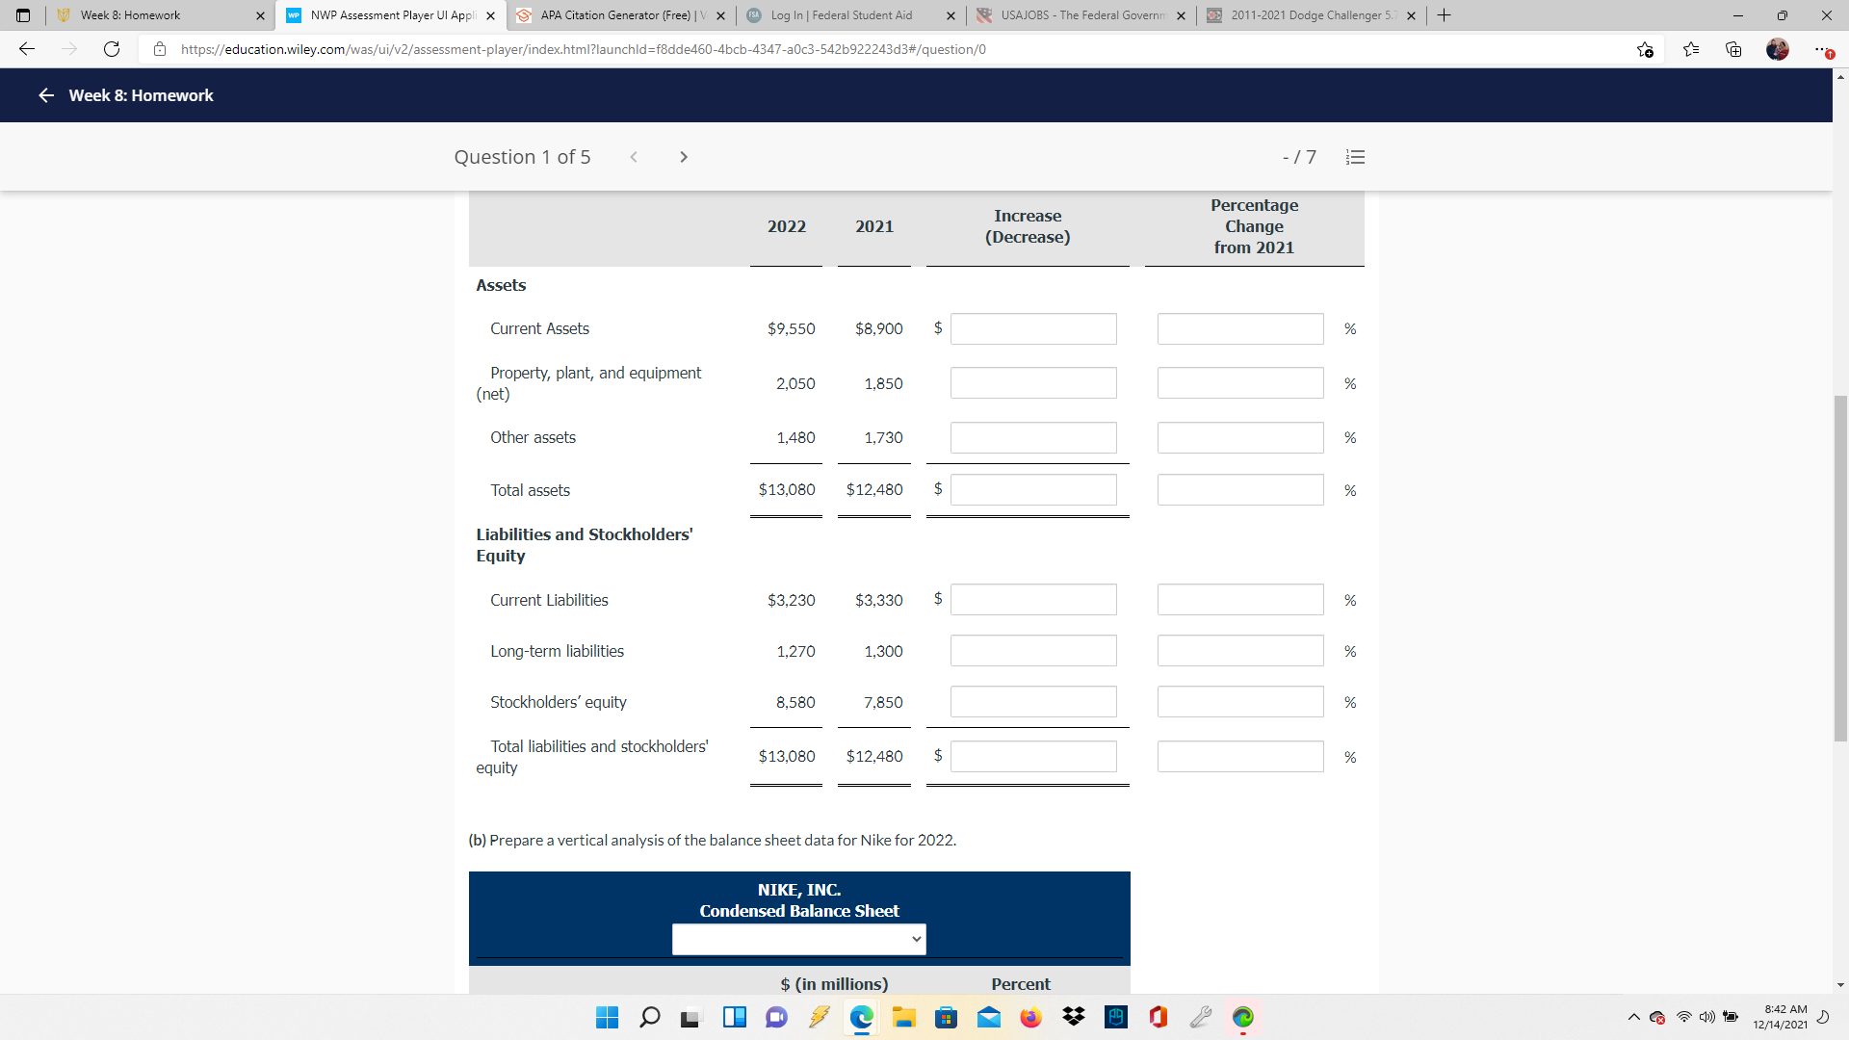Click the previous question chevron
Viewport: 1849px width, 1040px height.
[634, 156]
